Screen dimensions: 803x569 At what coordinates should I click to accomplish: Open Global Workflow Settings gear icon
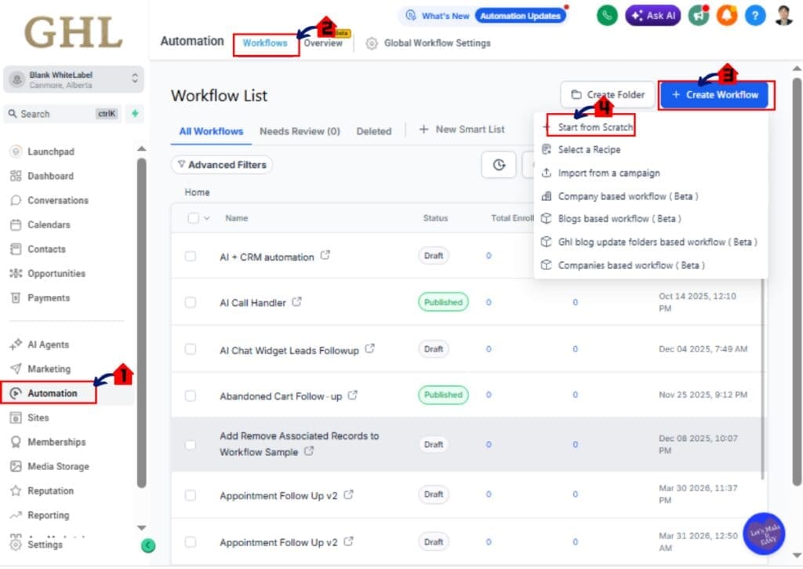[x=372, y=44]
